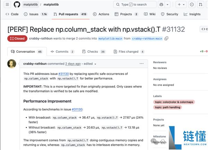Open the Security tab
Screen dimensions: 208x150
[170, 14]
